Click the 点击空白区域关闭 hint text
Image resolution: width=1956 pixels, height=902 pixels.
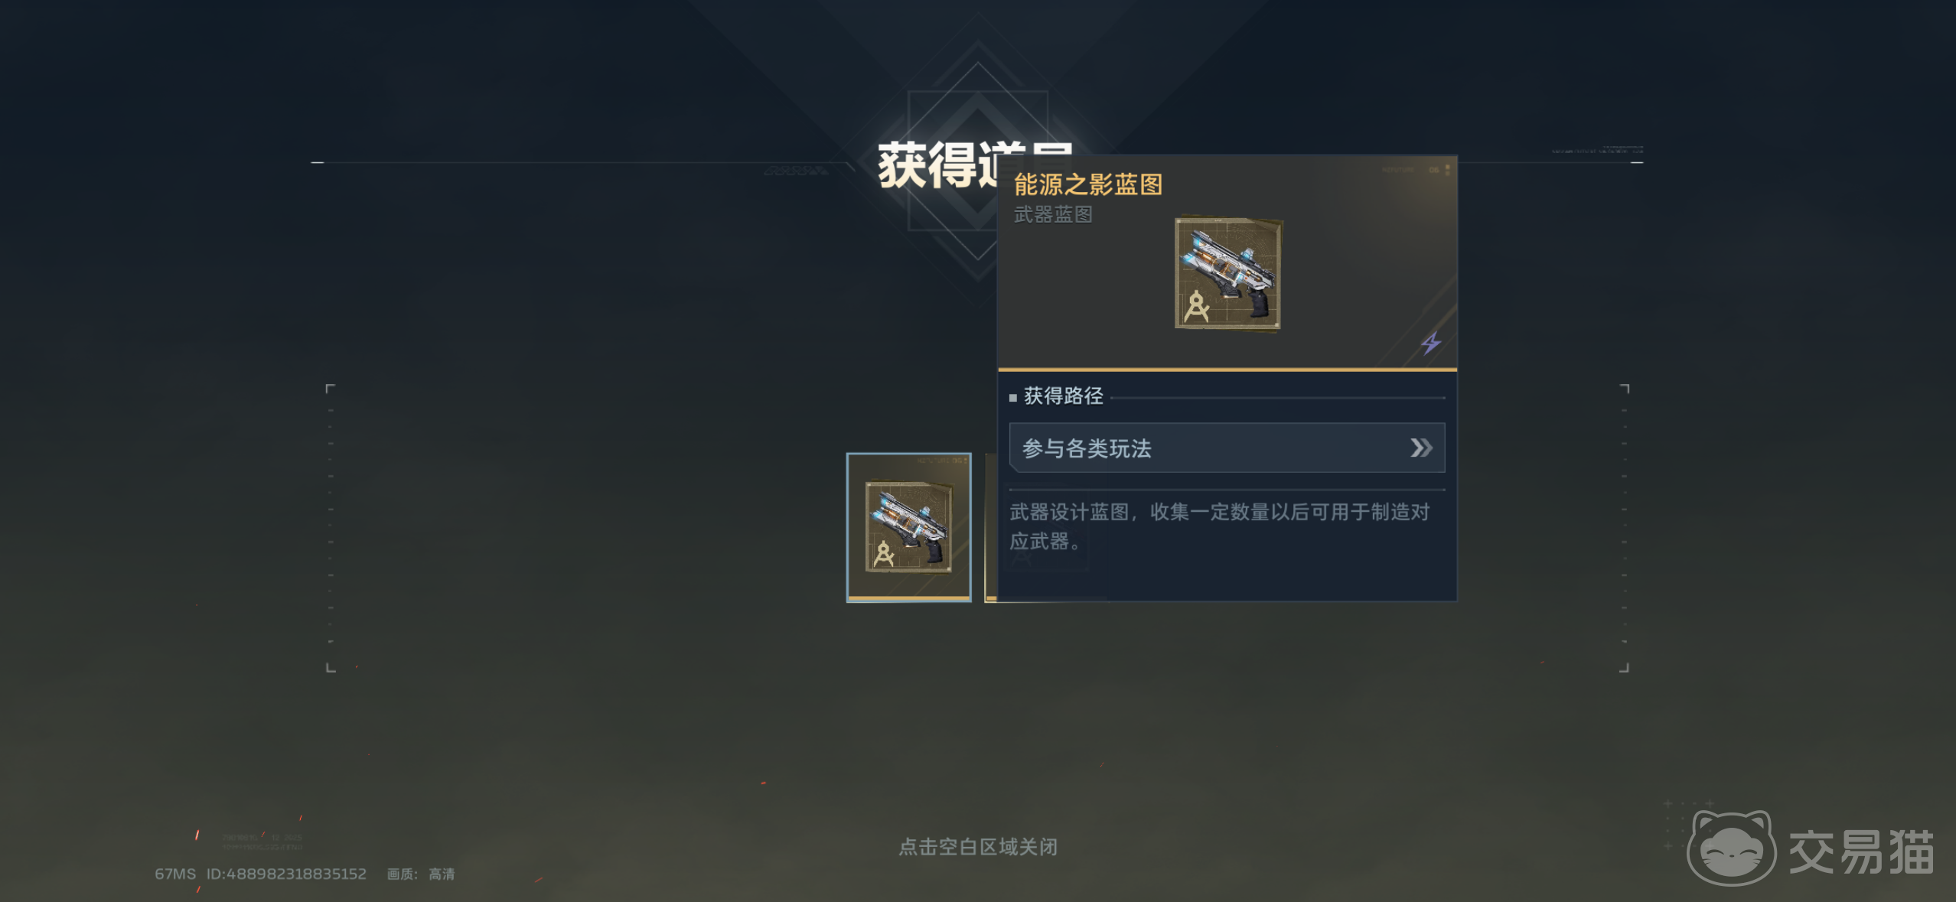coord(977,847)
